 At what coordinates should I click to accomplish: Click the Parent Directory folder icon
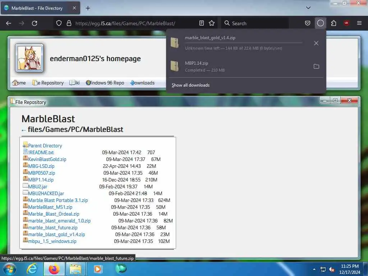click(26, 144)
